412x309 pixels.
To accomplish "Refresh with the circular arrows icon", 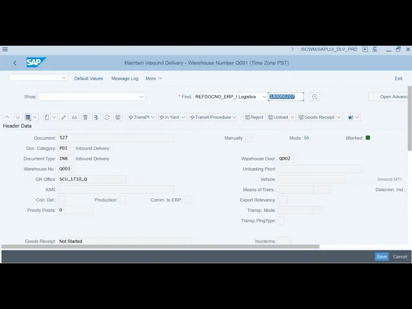I will pyautogui.click(x=107, y=117).
